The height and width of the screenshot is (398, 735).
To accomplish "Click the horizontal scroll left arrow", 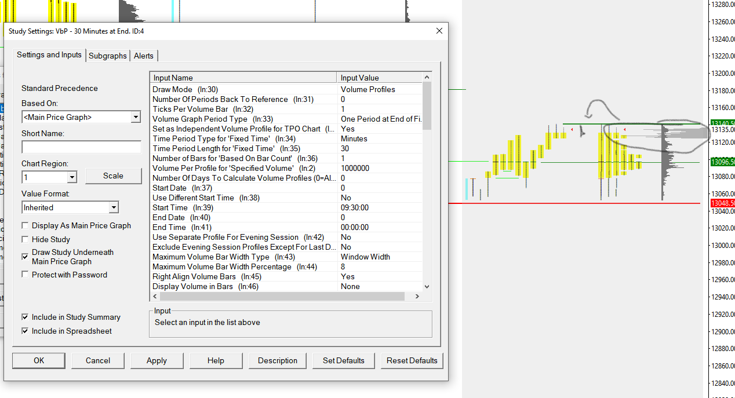I will pyautogui.click(x=155, y=297).
